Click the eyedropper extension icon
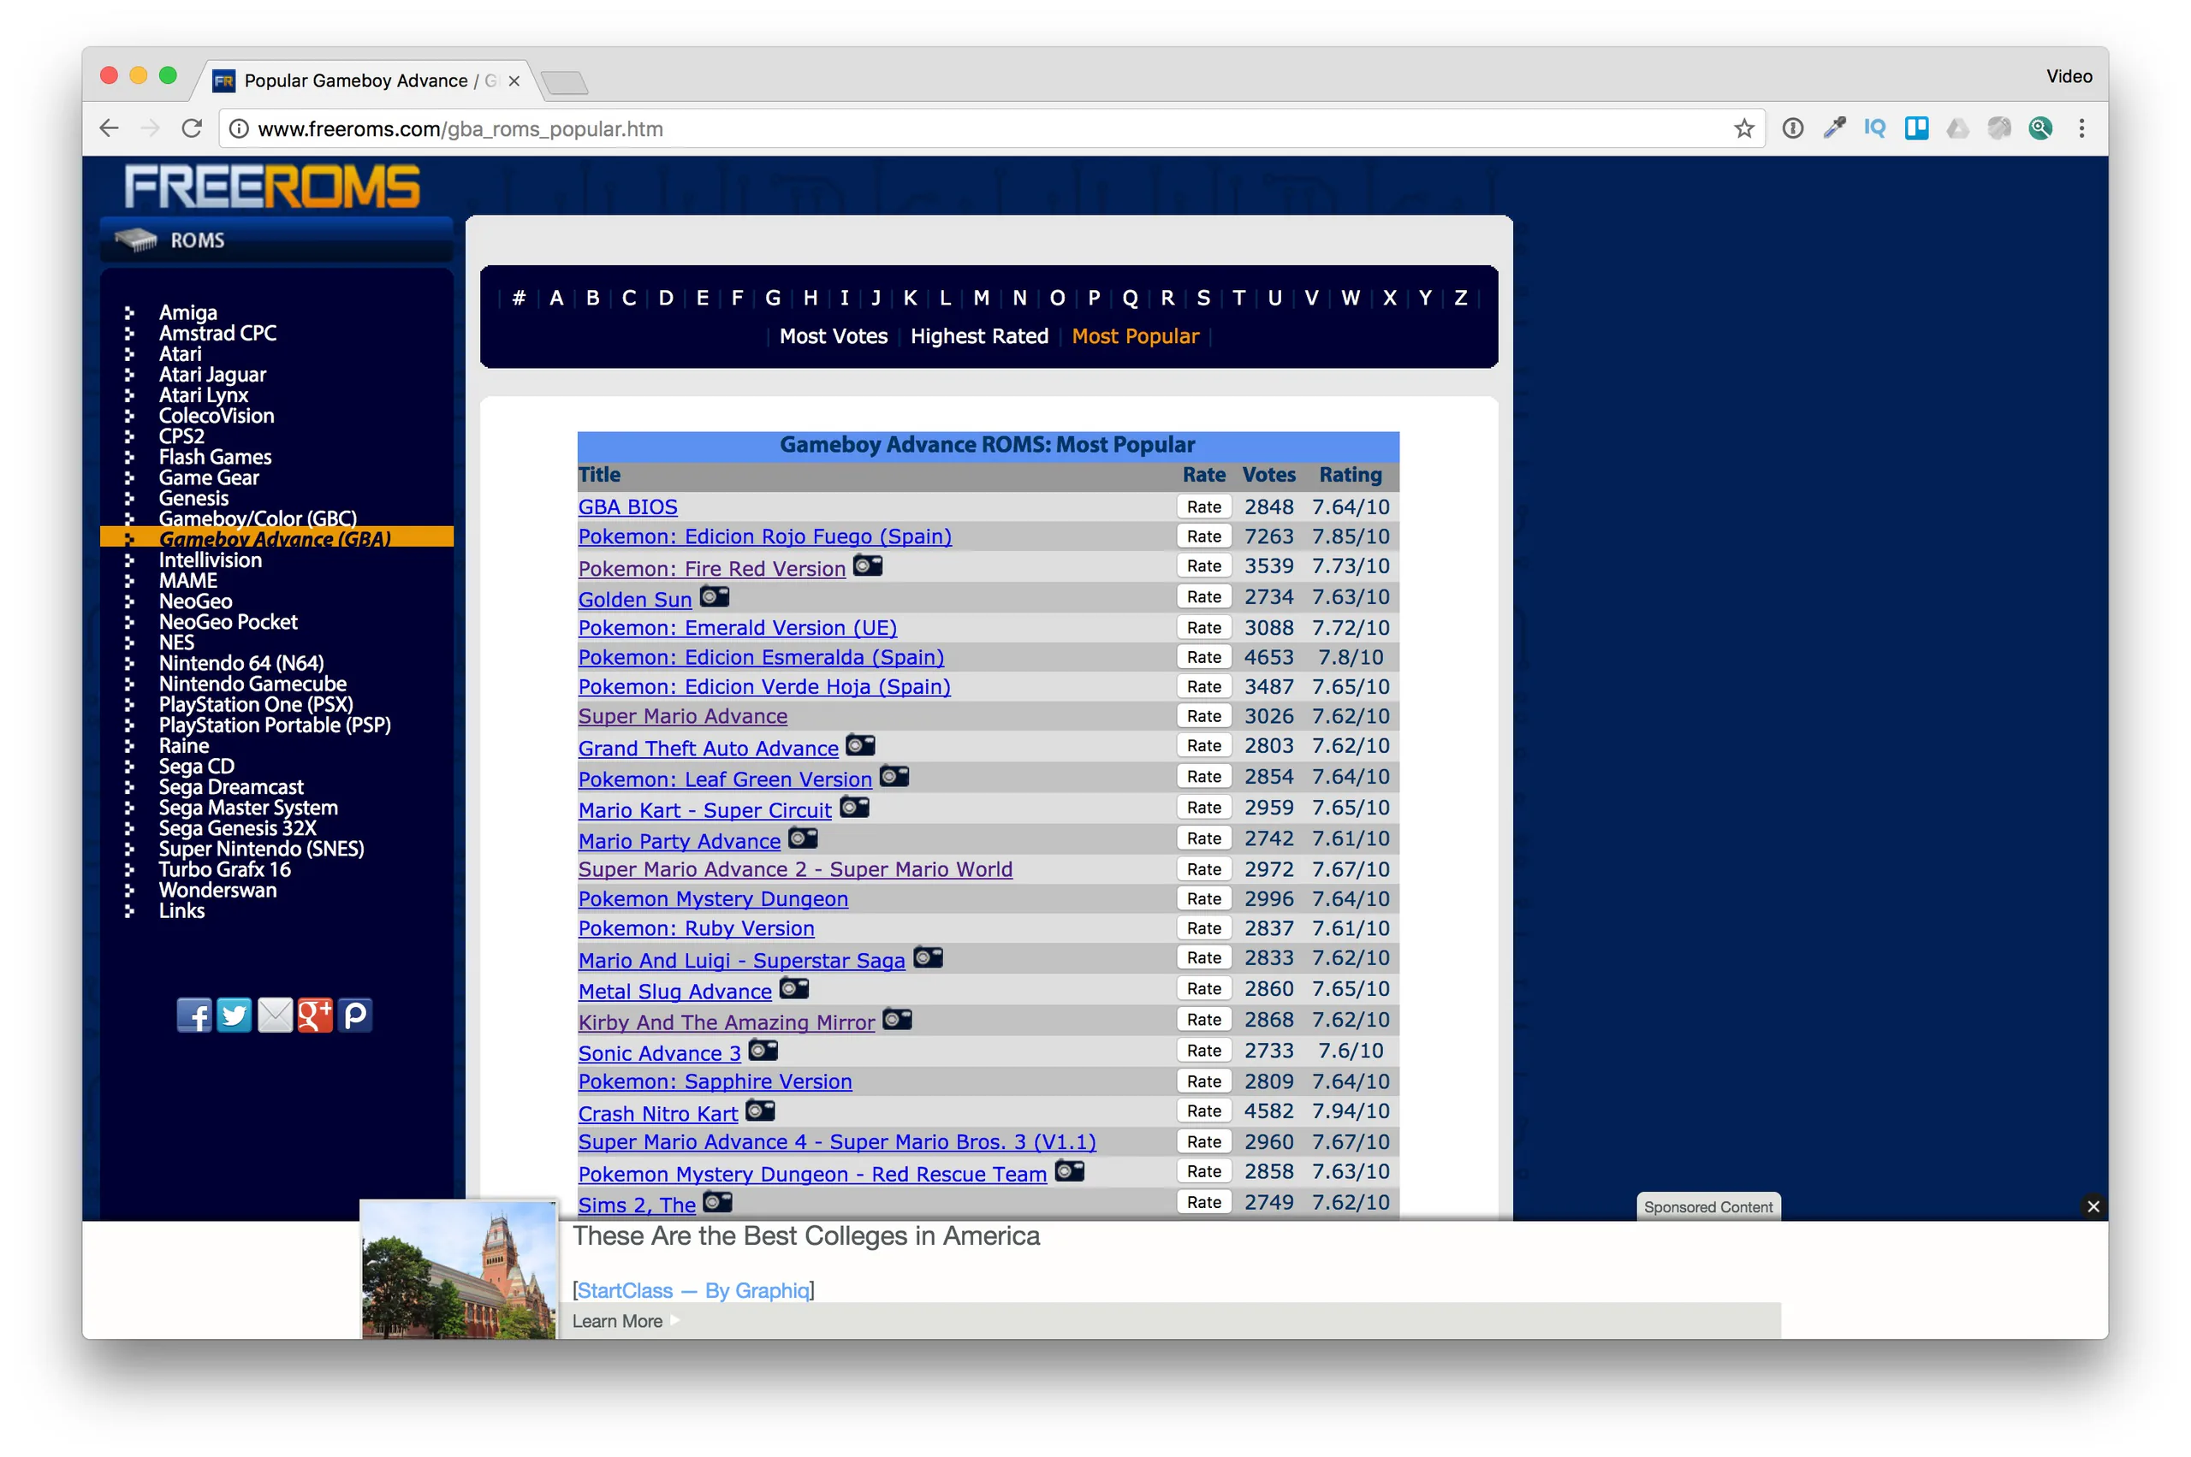The image size is (2191, 1457). pos(1834,128)
